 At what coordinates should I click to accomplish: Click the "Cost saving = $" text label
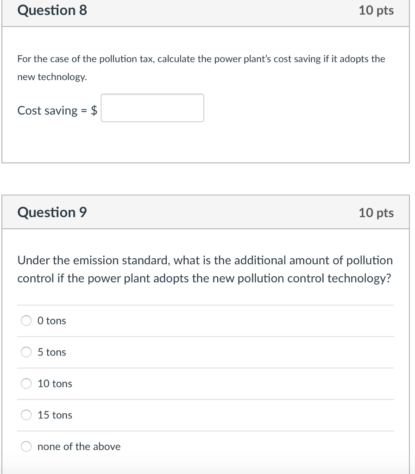click(x=57, y=110)
